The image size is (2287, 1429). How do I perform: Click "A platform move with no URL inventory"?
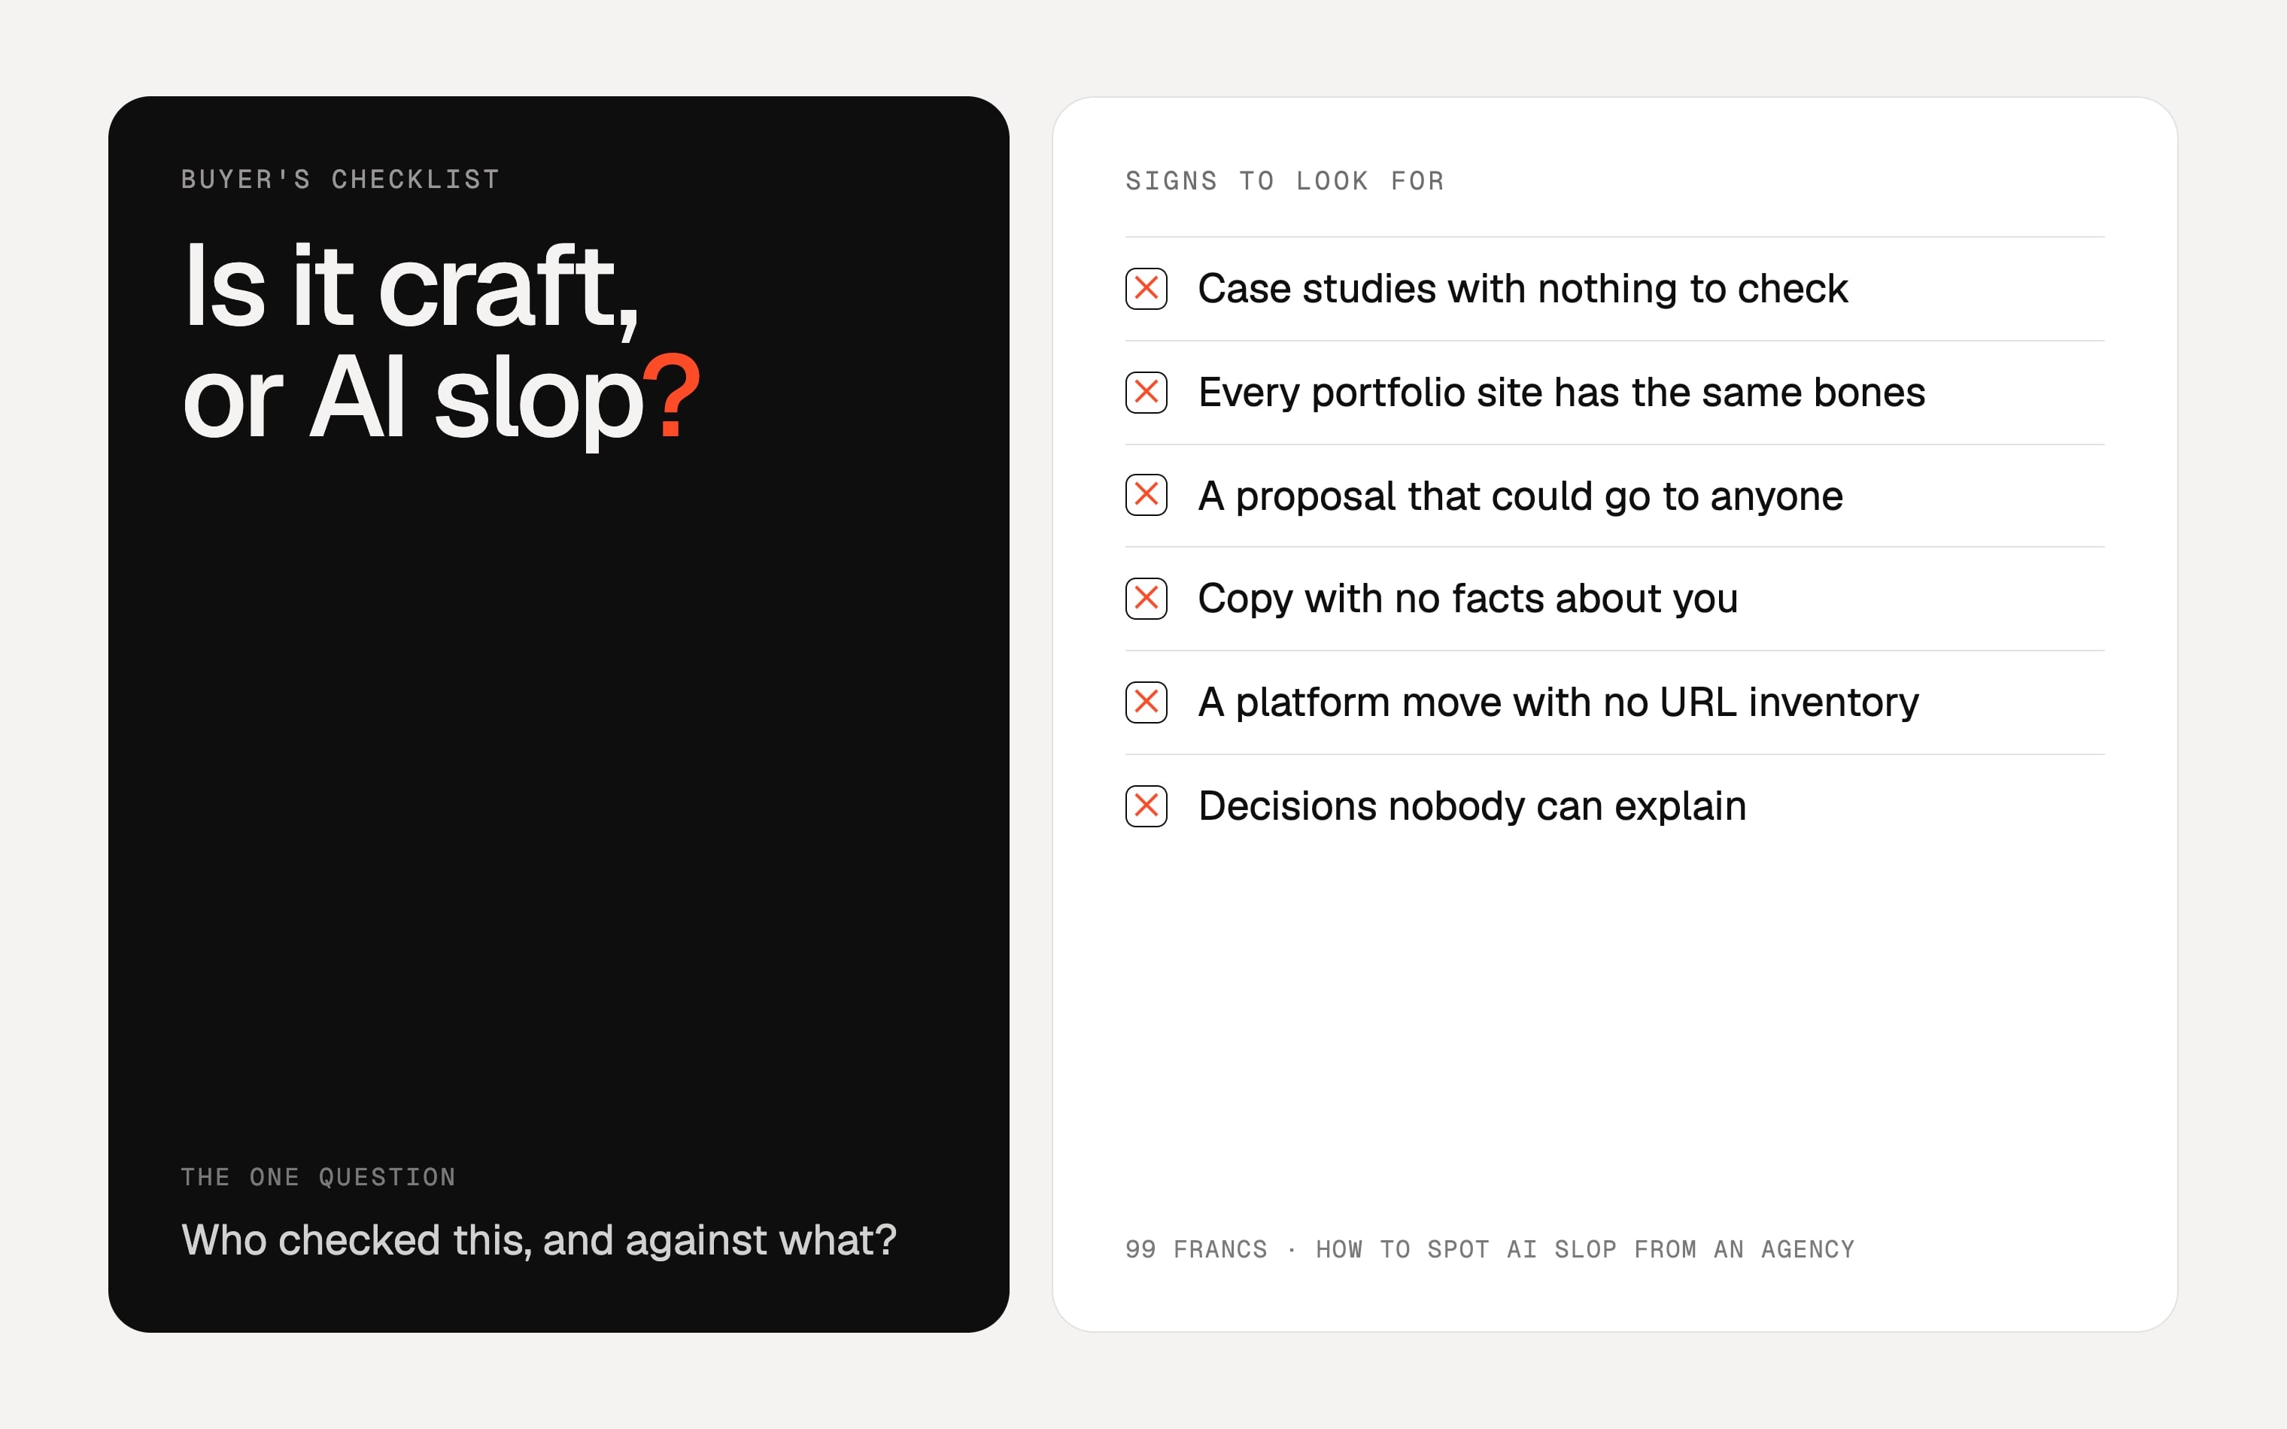[1558, 702]
